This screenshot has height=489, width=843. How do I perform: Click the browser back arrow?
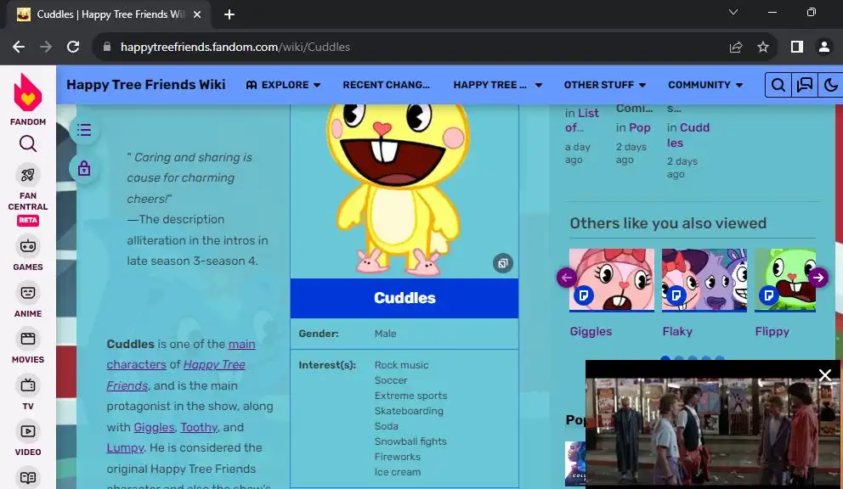[x=19, y=48]
